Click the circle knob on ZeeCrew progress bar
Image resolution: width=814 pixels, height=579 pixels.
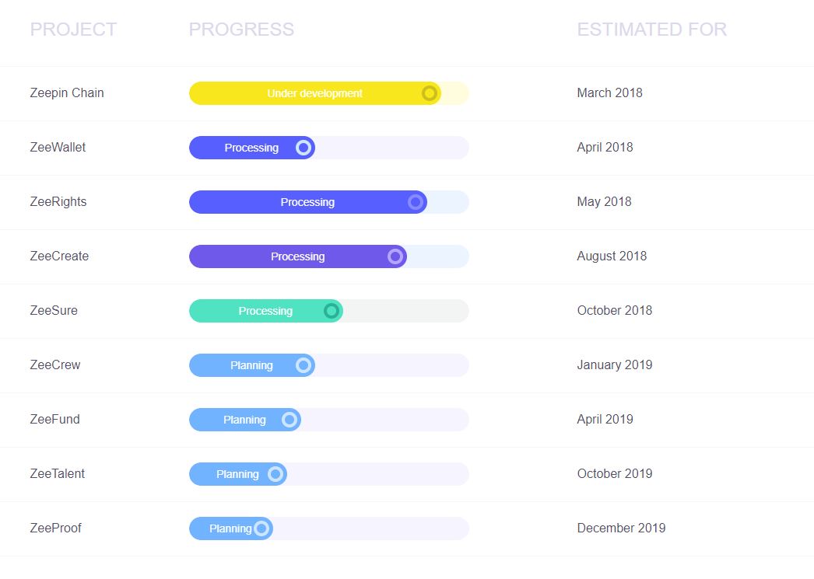pyautogui.click(x=303, y=365)
